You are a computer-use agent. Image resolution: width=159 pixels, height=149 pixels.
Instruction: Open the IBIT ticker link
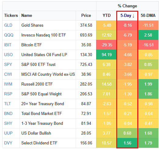coord(8,45)
